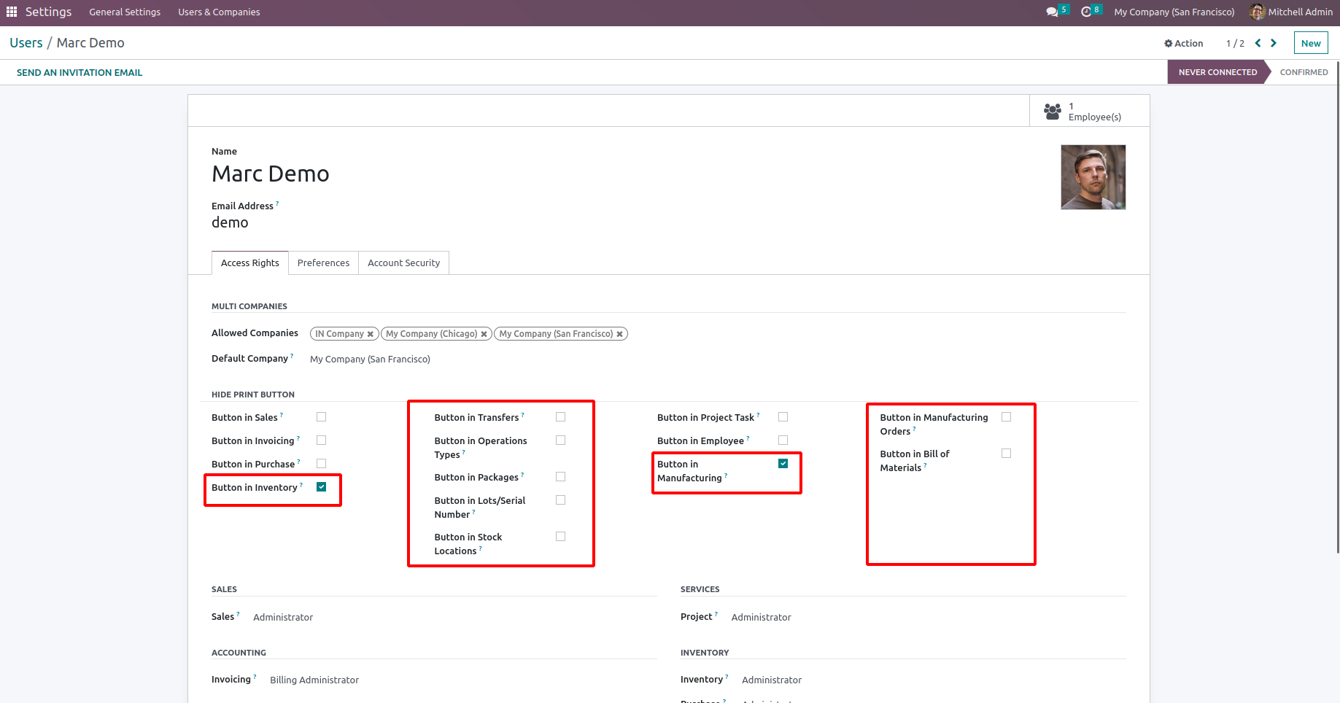Screen dimensions: 1340x703
Task: Click Send an Invitation Email button
Action: pos(80,72)
